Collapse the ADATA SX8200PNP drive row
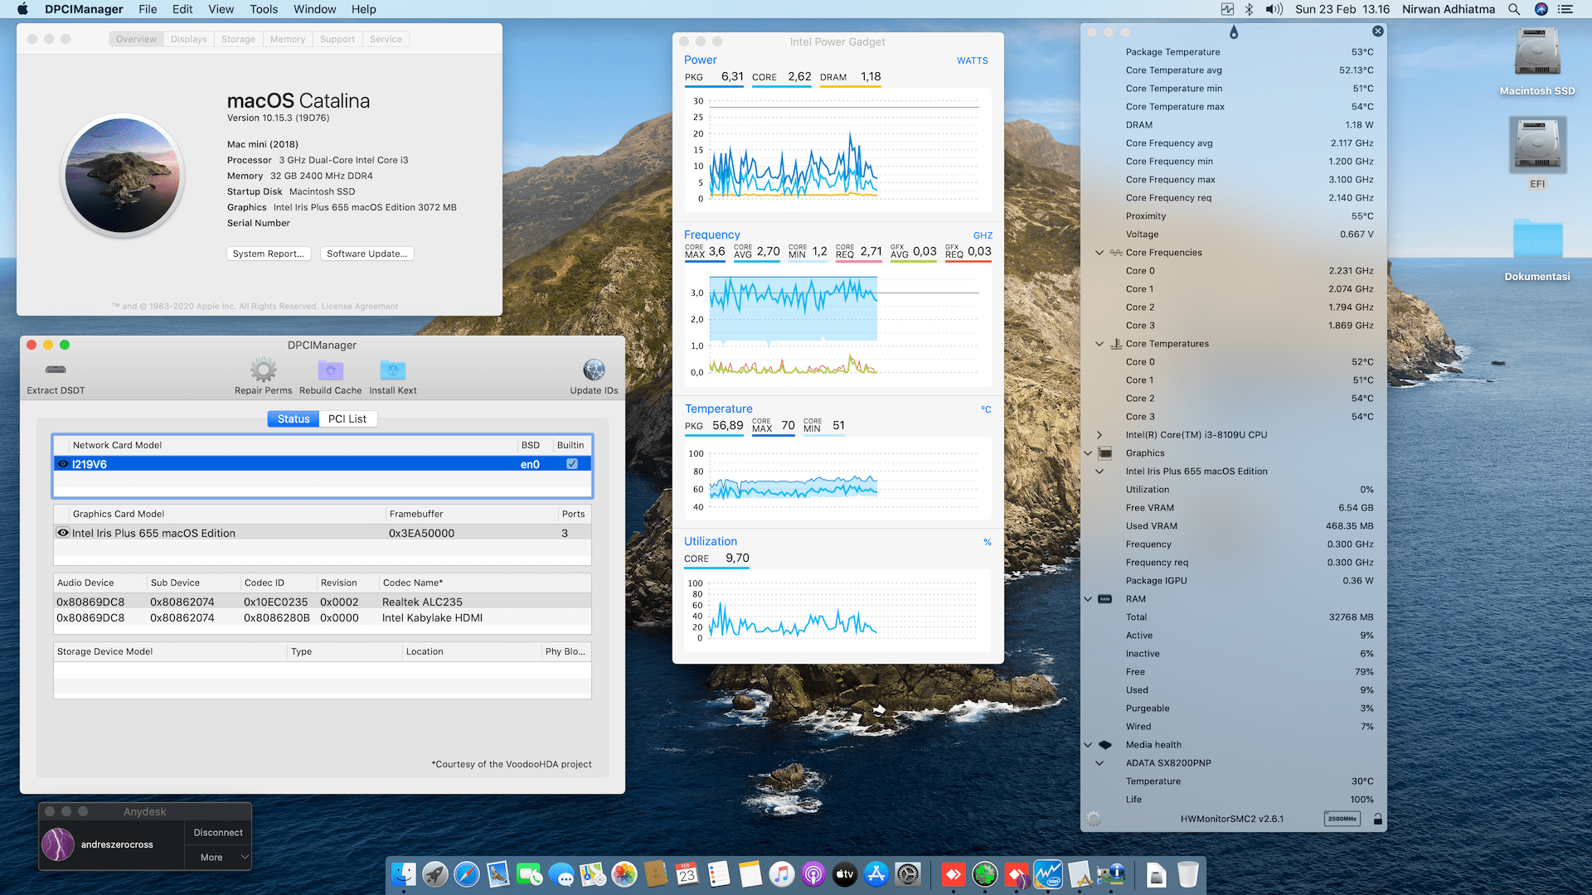This screenshot has height=895, width=1592. click(x=1099, y=763)
